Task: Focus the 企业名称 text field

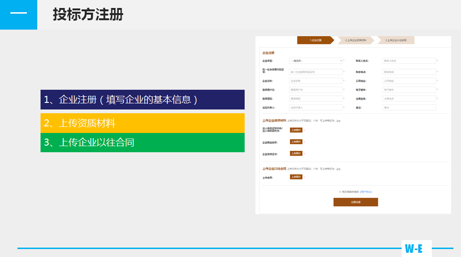Action: coord(315,81)
